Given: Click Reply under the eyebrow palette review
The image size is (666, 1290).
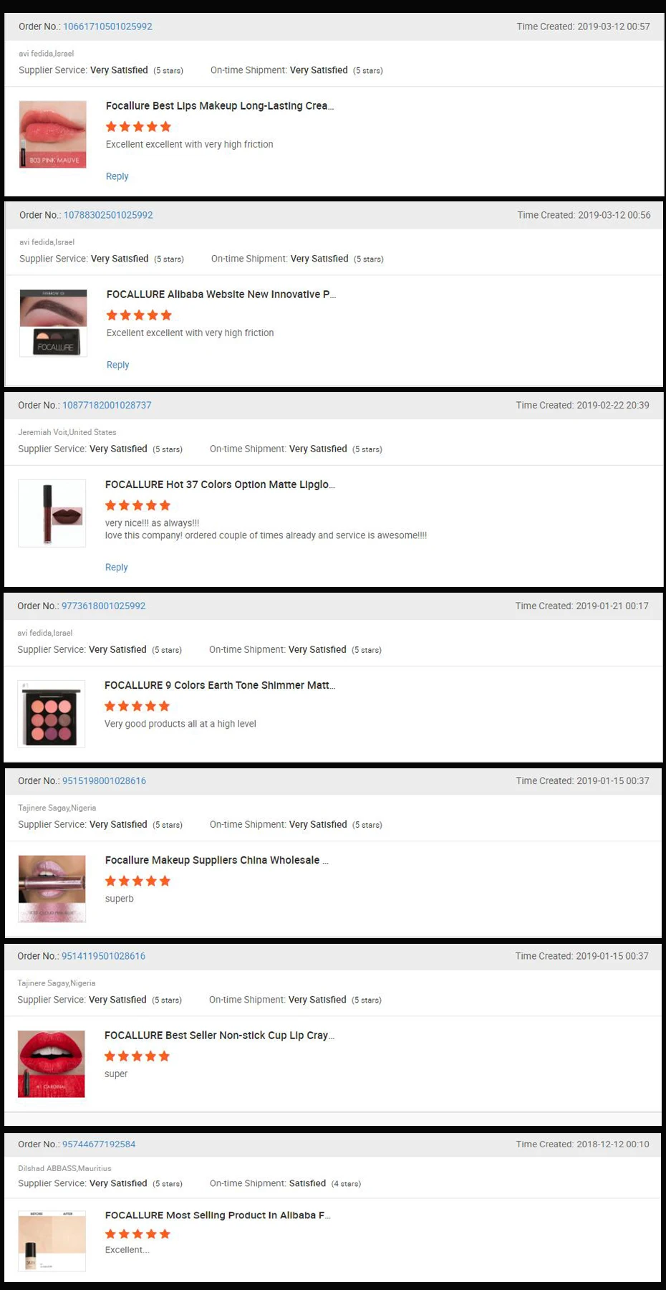Looking at the screenshot, I should (118, 365).
